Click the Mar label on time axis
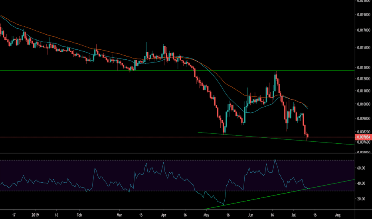The image size is (372, 219). [x=119, y=215]
